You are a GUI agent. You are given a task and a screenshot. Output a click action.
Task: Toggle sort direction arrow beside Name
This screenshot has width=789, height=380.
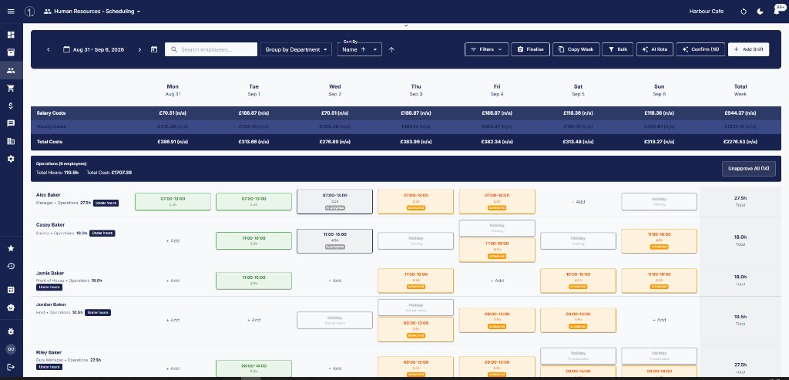click(x=391, y=49)
